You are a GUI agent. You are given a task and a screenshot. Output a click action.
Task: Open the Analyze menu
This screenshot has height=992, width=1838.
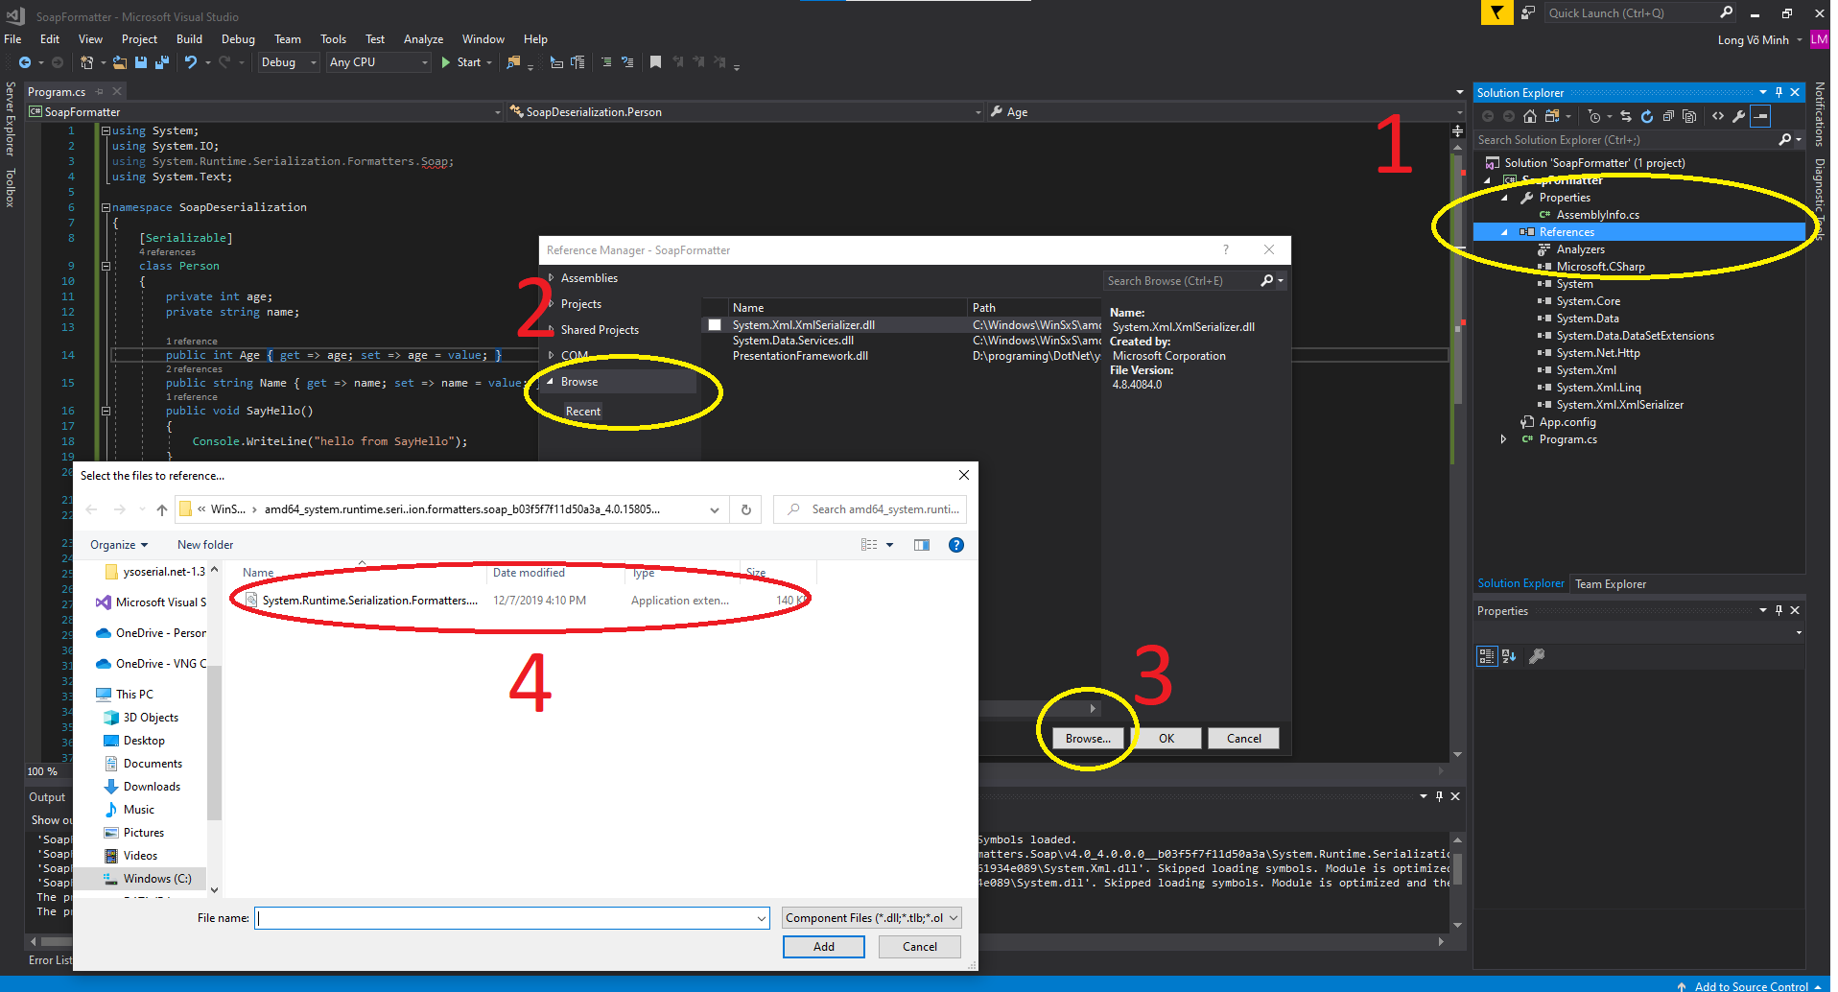[x=423, y=39]
